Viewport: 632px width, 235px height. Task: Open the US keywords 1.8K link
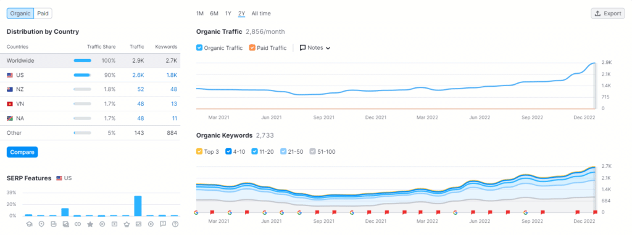172,75
